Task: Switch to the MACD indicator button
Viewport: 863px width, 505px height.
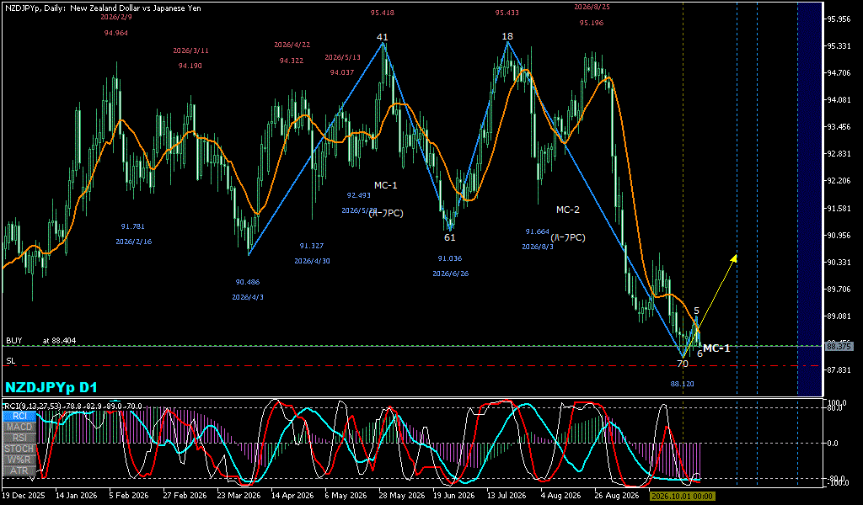Action: click(19, 427)
